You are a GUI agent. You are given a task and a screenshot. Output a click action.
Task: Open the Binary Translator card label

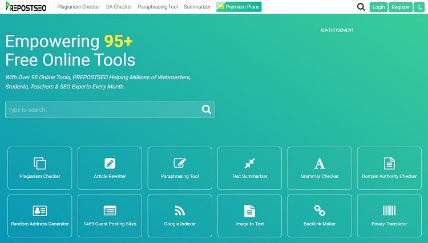point(389,224)
